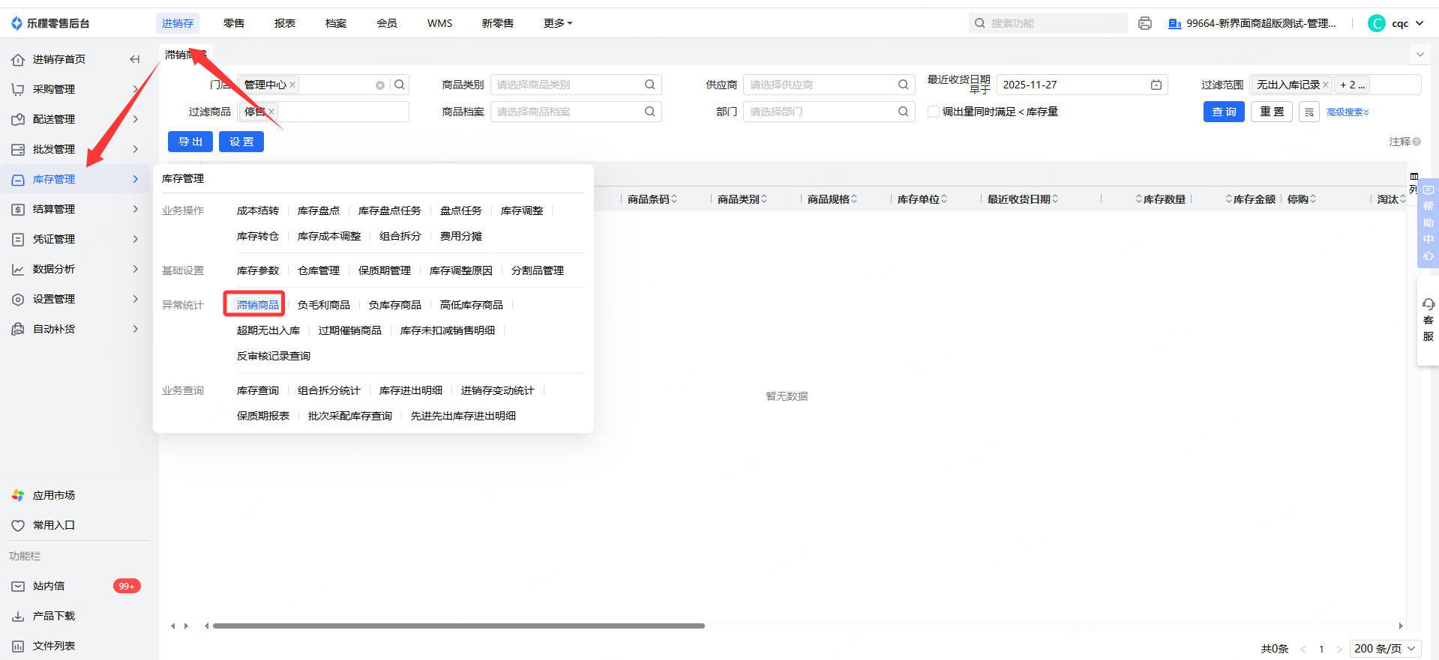Enable the 调出量同时满足<库存量 checkbox
The width and height of the screenshot is (1439, 660).
point(934,112)
